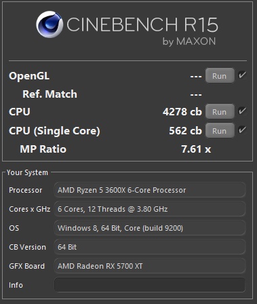Click the GFX Board field

(x=150, y=266)
